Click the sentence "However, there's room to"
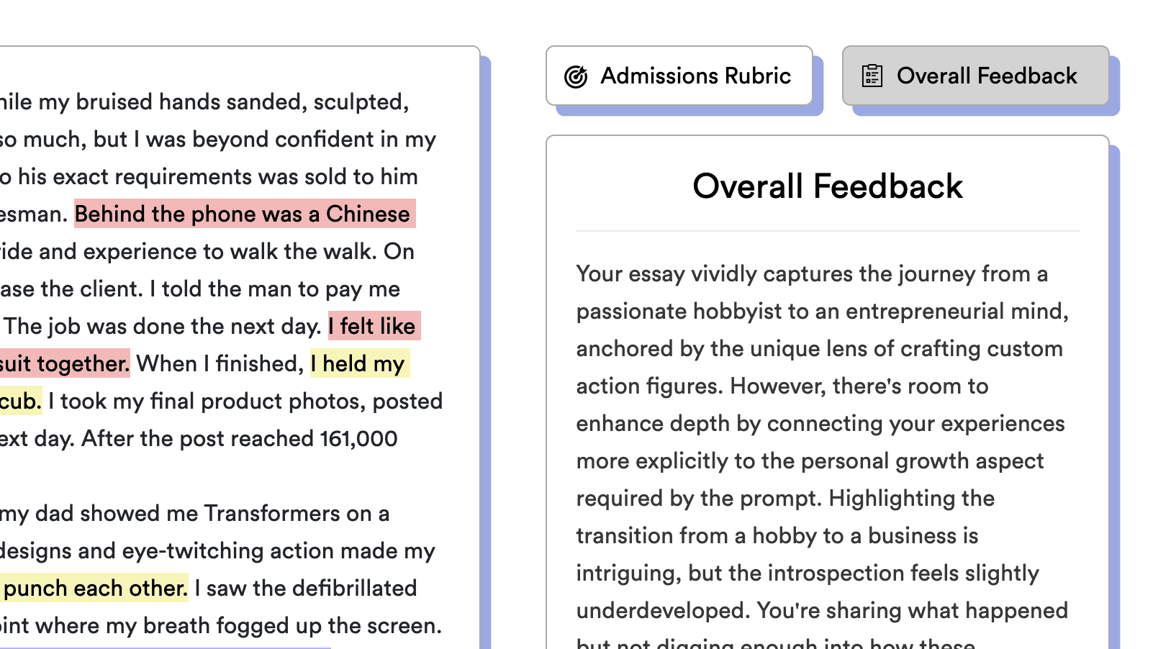Viewport: 1153px width, 649px height. click(x=859, y=386)
